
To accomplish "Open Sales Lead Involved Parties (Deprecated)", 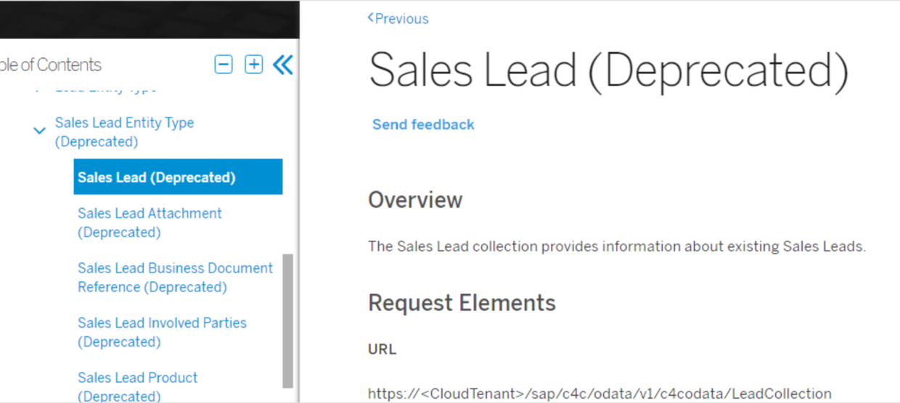I will [x=162, y=332].
